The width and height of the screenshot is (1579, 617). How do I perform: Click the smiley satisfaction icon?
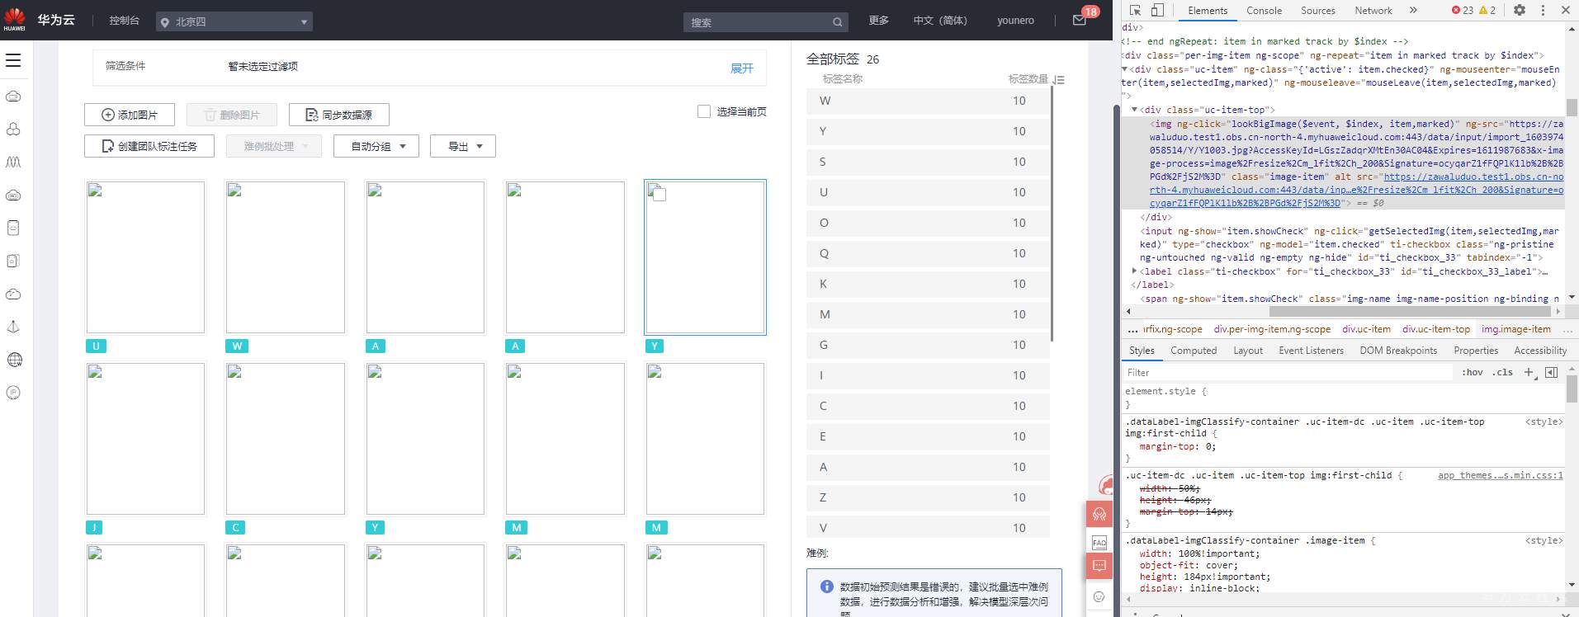click(x=1099, y=596)
